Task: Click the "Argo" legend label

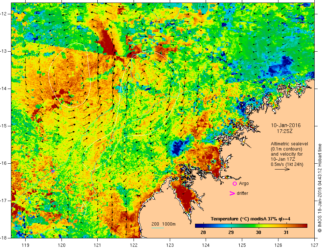Action: (x=244, y=183)
